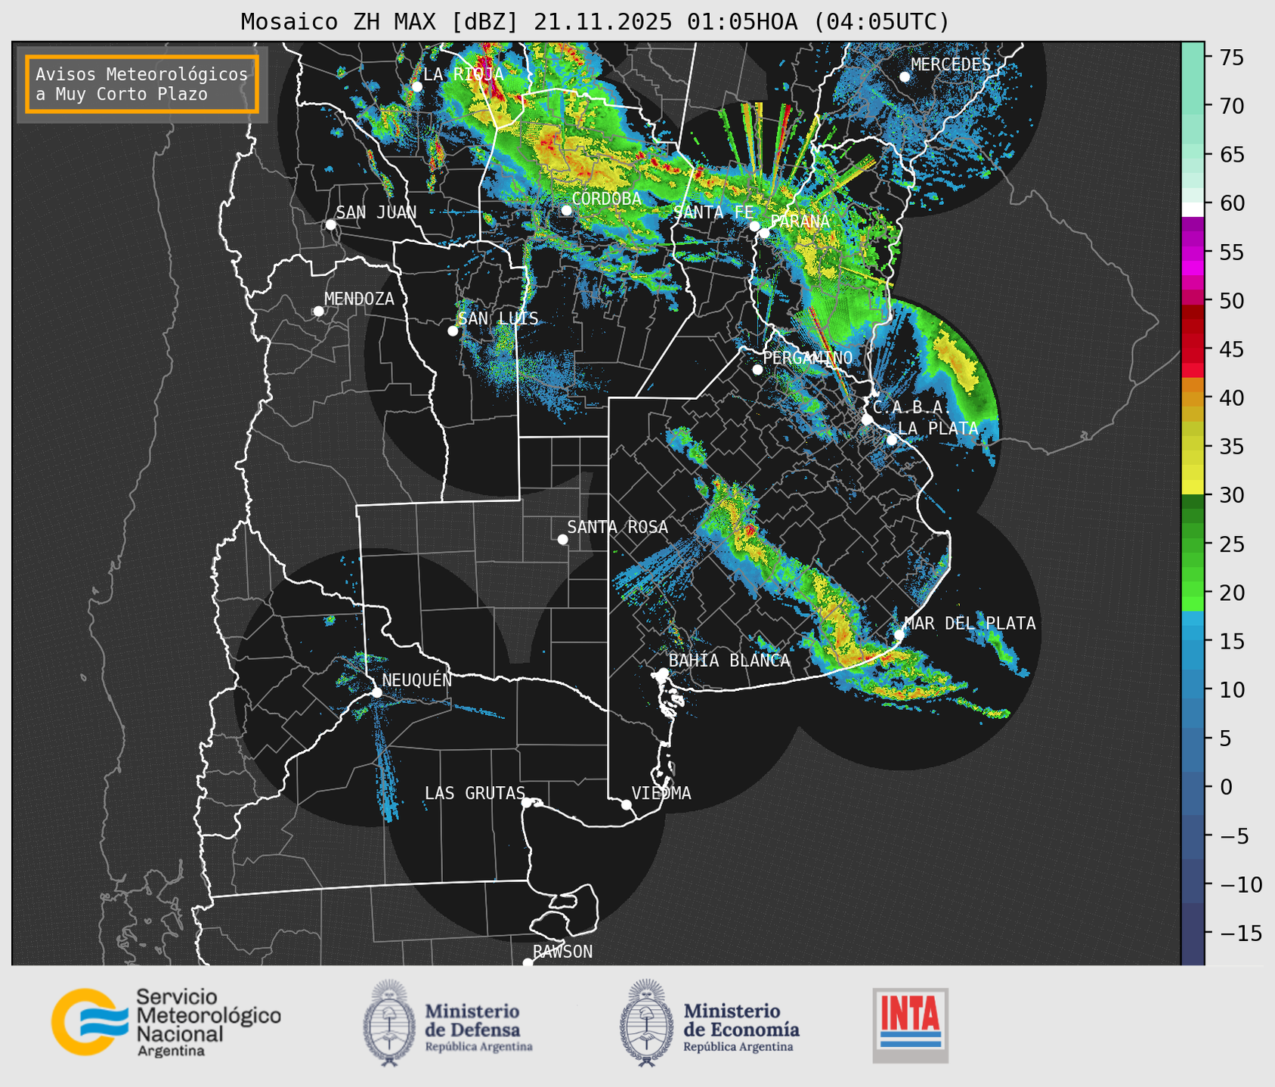Image resolution: width=1275 pixels, height=1087 pixels.
Task: Click the SANTA ROSA city marker
Action: [x=562, y=539]
